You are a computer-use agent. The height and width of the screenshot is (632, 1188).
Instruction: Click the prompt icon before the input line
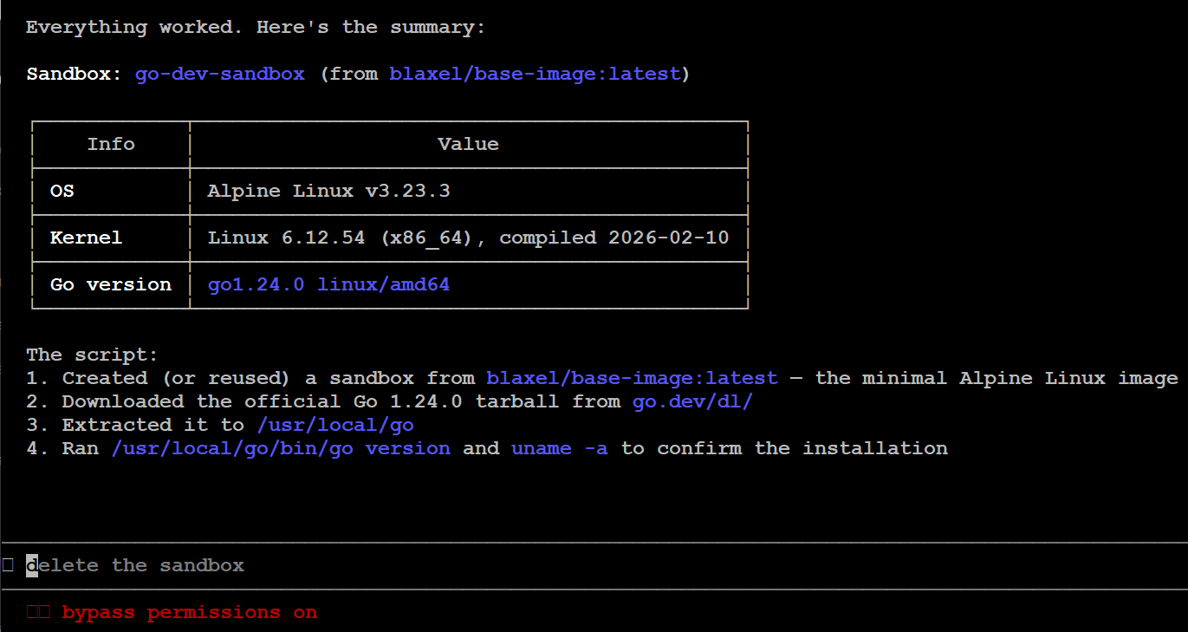click(8, 565)
